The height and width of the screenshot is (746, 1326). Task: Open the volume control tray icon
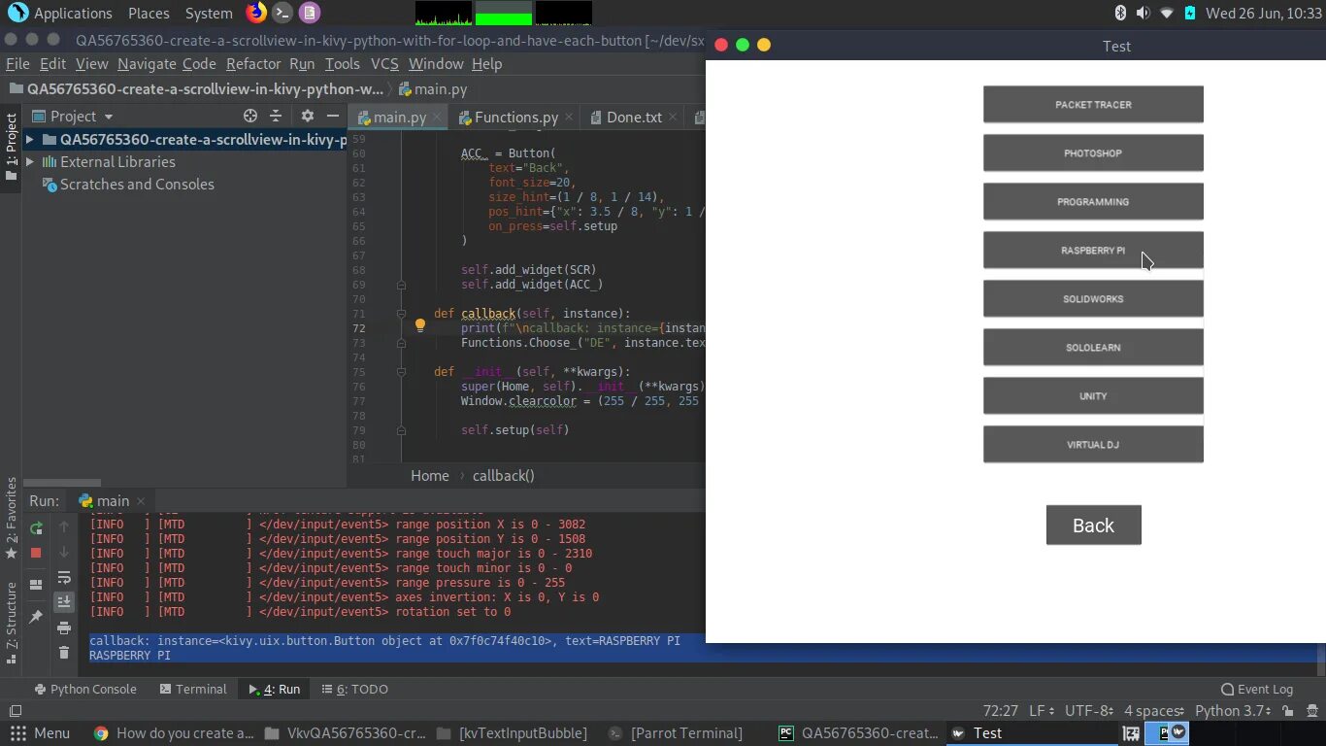[x=1143, y=13]
